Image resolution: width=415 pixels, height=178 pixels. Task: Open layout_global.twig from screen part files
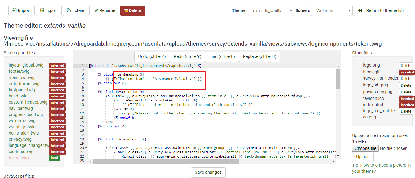click(26, 65)
